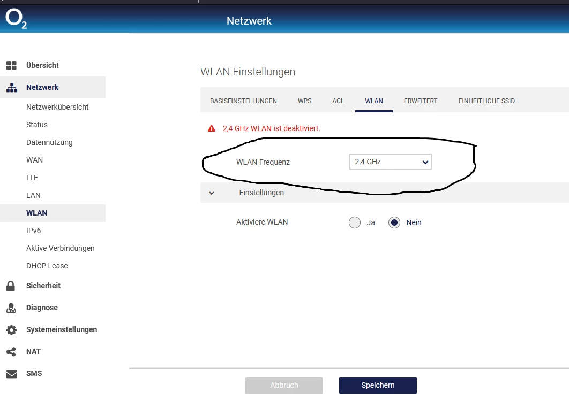Screen dimensions: 569x399
Task: Click the Systemeinstellungen gear icon
Action: [x=12, y=330]
